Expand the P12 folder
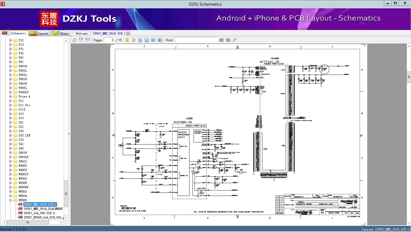The height and width of the screenshot is (232, 411). pyautogui.click(x=10, y=40)
